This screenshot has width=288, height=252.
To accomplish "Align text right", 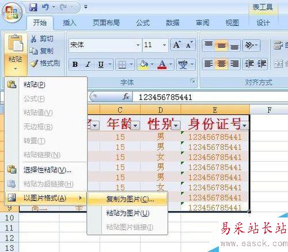I will [234, 64].
